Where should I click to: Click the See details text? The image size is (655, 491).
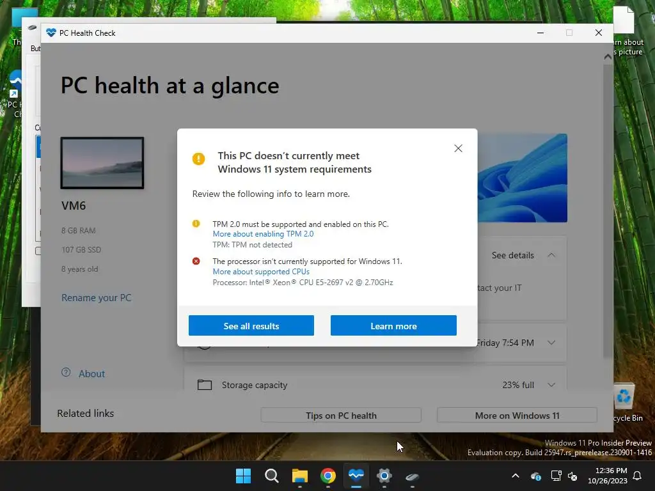512,255
